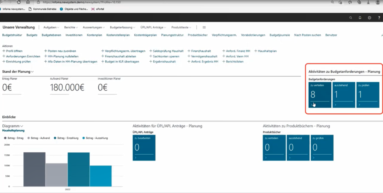The image size is (383, 193).
Task: Click the browser reload icon
Action: click(18, 2)
